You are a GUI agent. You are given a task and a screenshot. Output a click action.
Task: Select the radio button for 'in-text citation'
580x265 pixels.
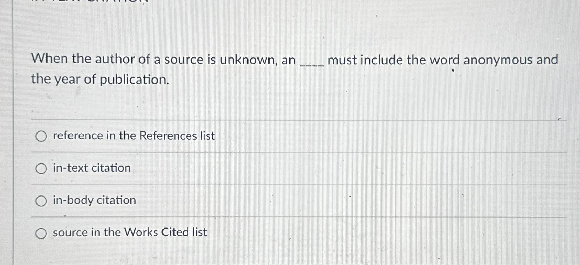[x=42, y=168]
